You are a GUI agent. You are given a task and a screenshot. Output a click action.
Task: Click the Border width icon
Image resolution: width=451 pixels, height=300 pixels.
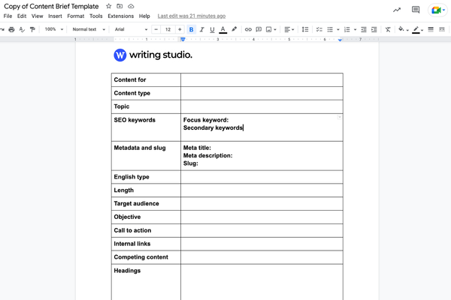click(x=431, y=29)
